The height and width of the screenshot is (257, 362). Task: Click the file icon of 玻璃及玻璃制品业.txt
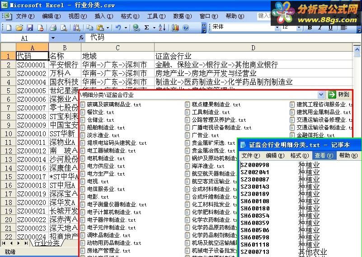(x=83, y=105)
